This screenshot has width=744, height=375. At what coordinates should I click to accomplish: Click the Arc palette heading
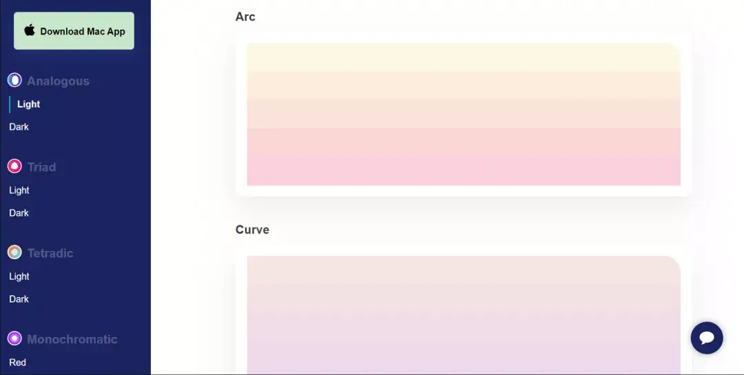pyautogui.click(x=245, y=17)
